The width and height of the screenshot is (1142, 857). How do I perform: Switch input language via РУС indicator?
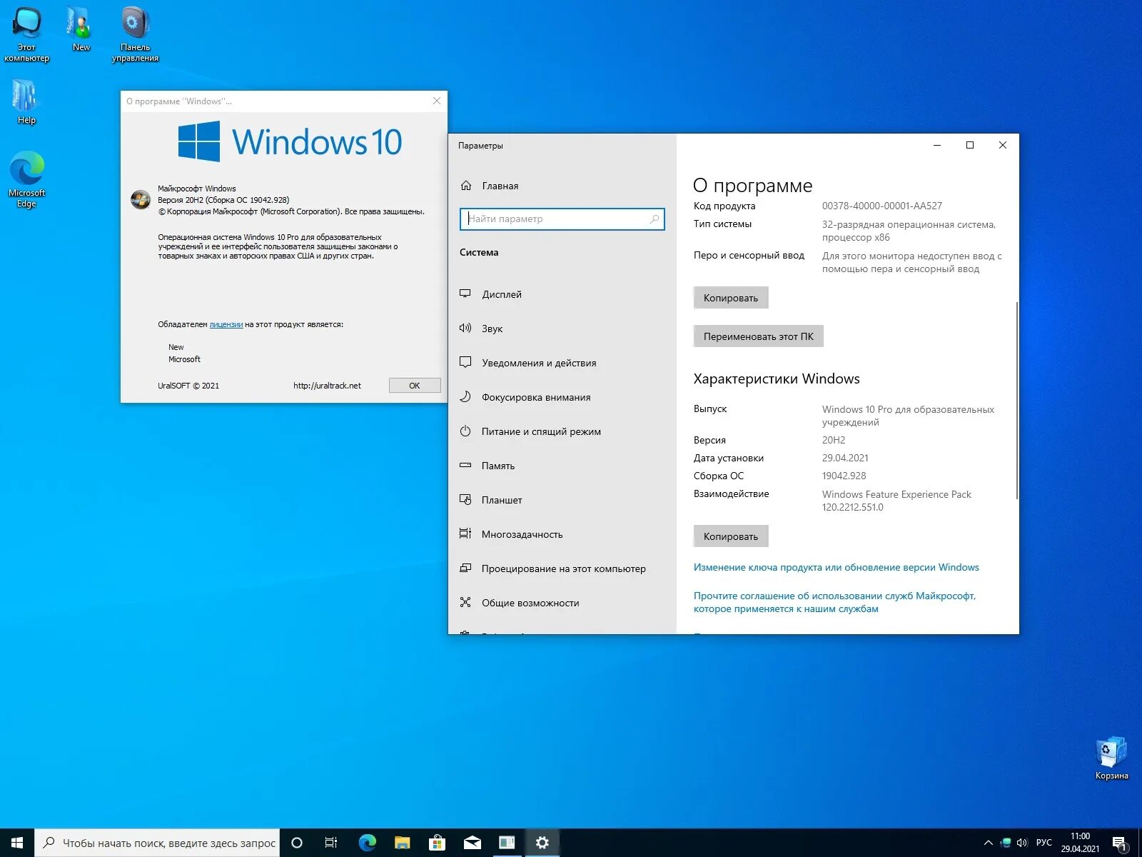coord(1044,843)
